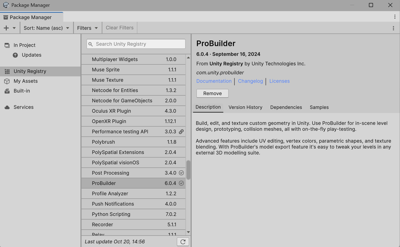400x247 pixels.
Task: Click the package list scroll up arrow
Action: point(188,58)
